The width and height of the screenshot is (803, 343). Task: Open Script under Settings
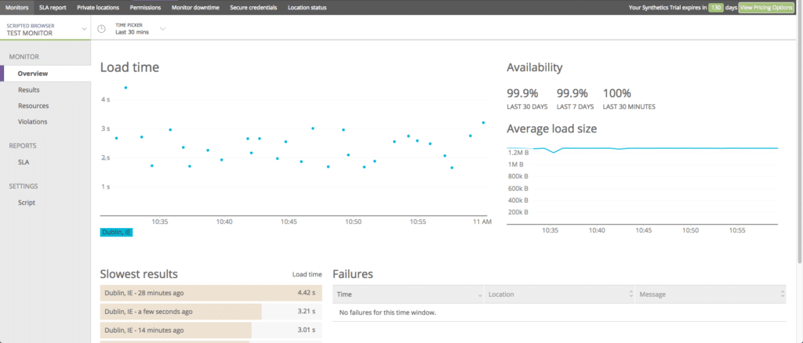pos(27,203)
